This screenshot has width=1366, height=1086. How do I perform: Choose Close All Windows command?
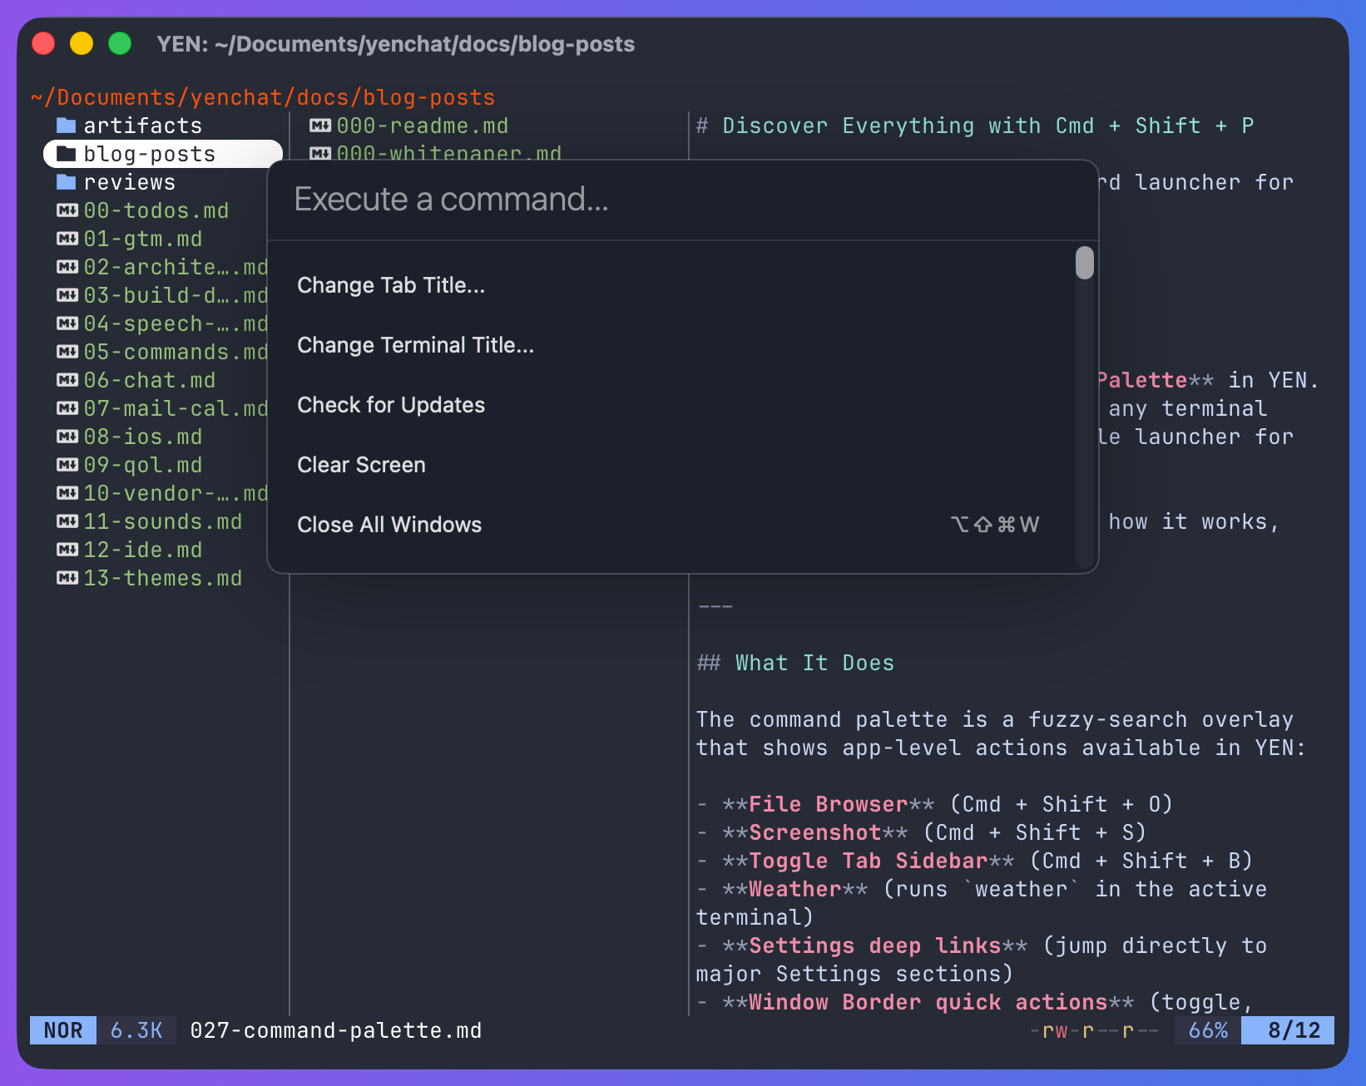[671, 525]
